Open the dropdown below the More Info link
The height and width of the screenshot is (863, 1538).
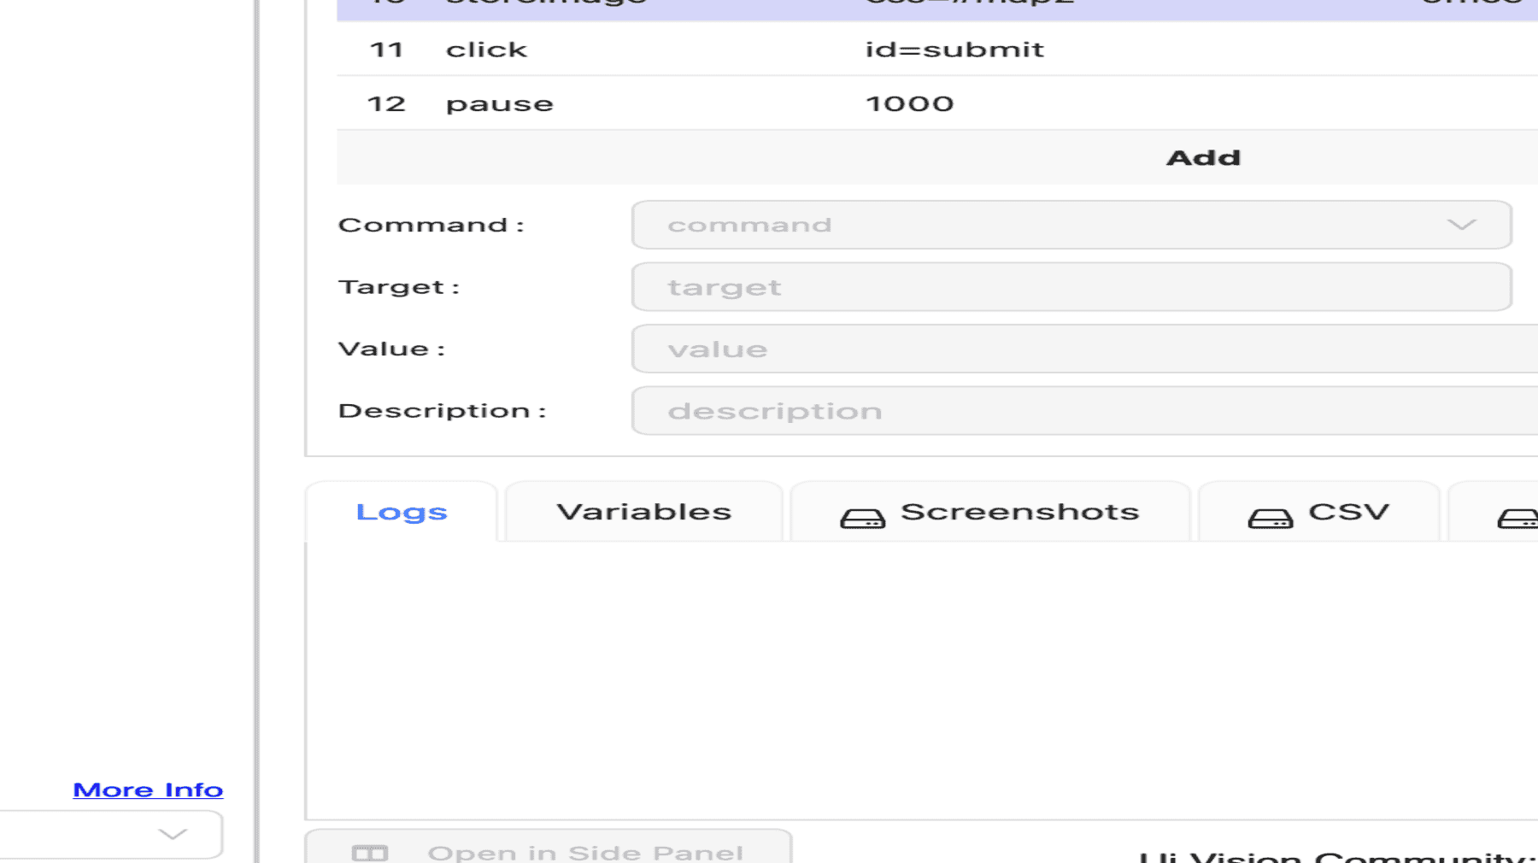(x=171, y=834)
